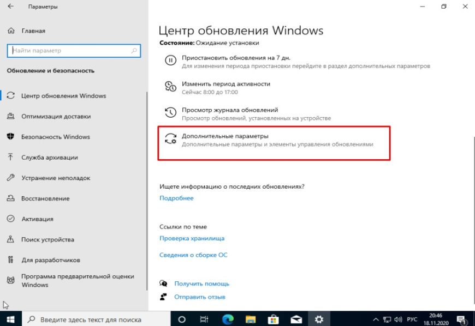Launch Microsoft Edge from taskbar

pyautogui.click(x=228, y=319)
